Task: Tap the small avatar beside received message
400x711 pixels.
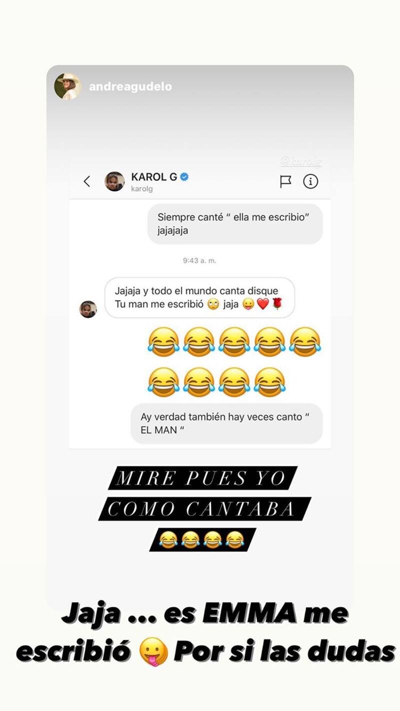Action: (x=88, y=309)
